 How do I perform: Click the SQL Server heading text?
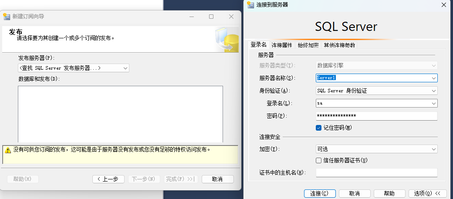pyautogui.click(x=346, y=27)
